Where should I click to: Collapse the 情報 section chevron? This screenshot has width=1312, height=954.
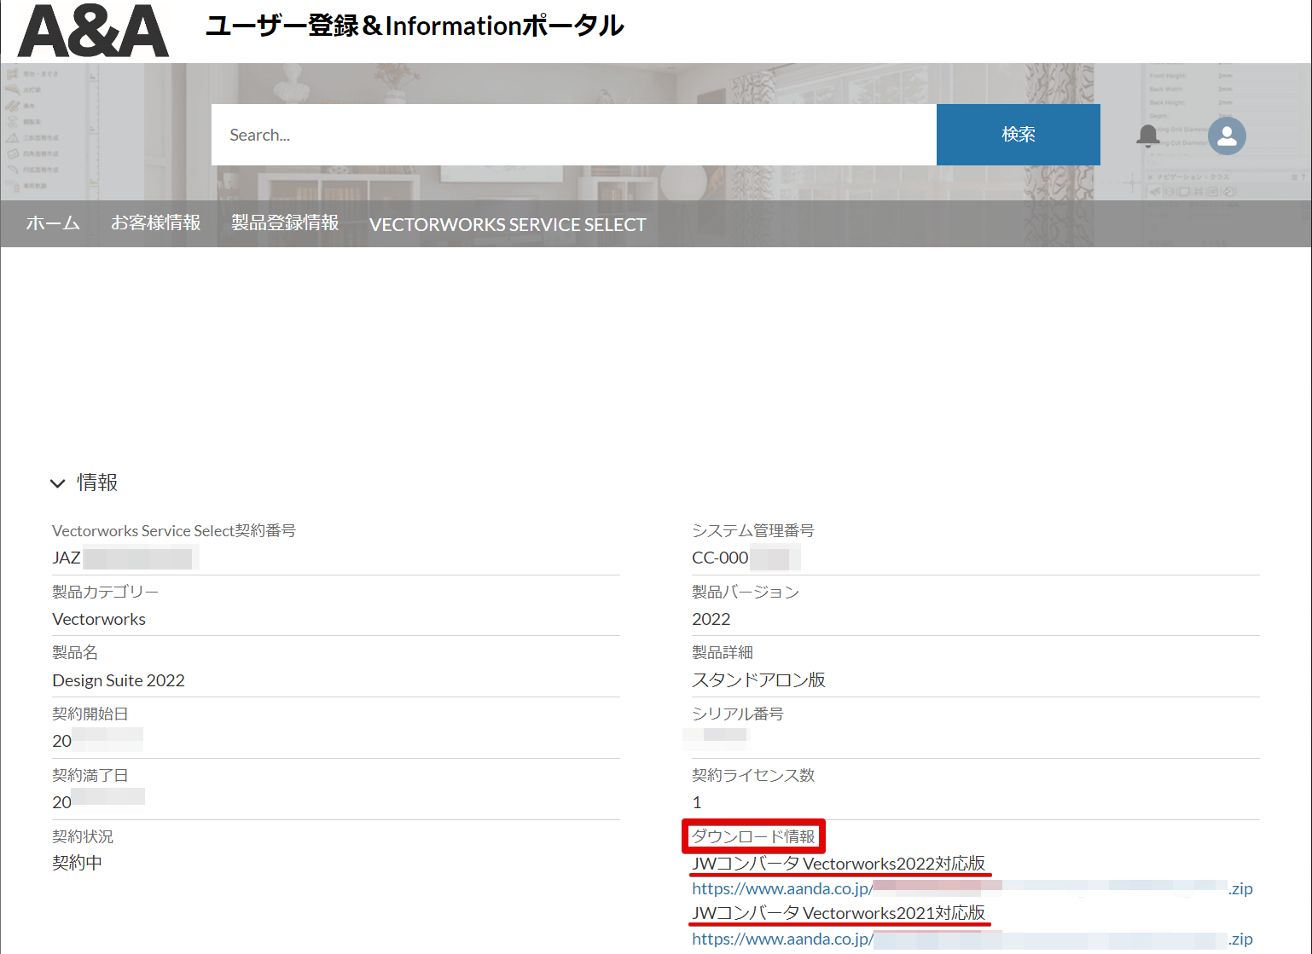(x=57, y=483)
